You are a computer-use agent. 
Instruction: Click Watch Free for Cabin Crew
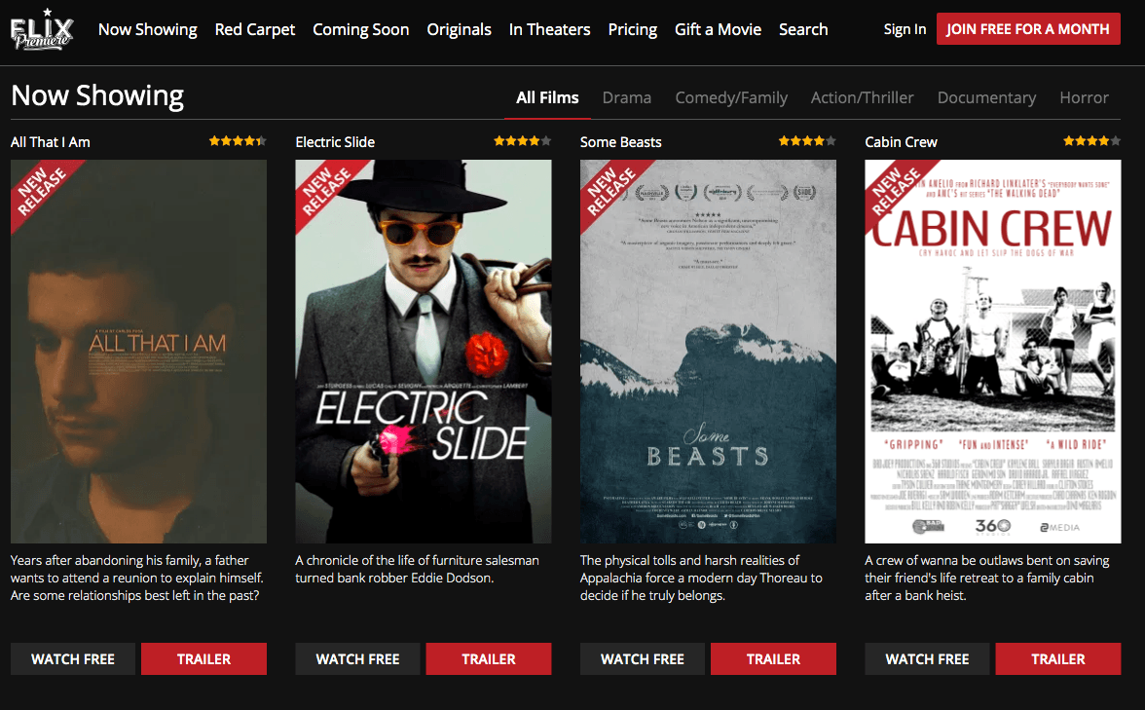(927, 658)
